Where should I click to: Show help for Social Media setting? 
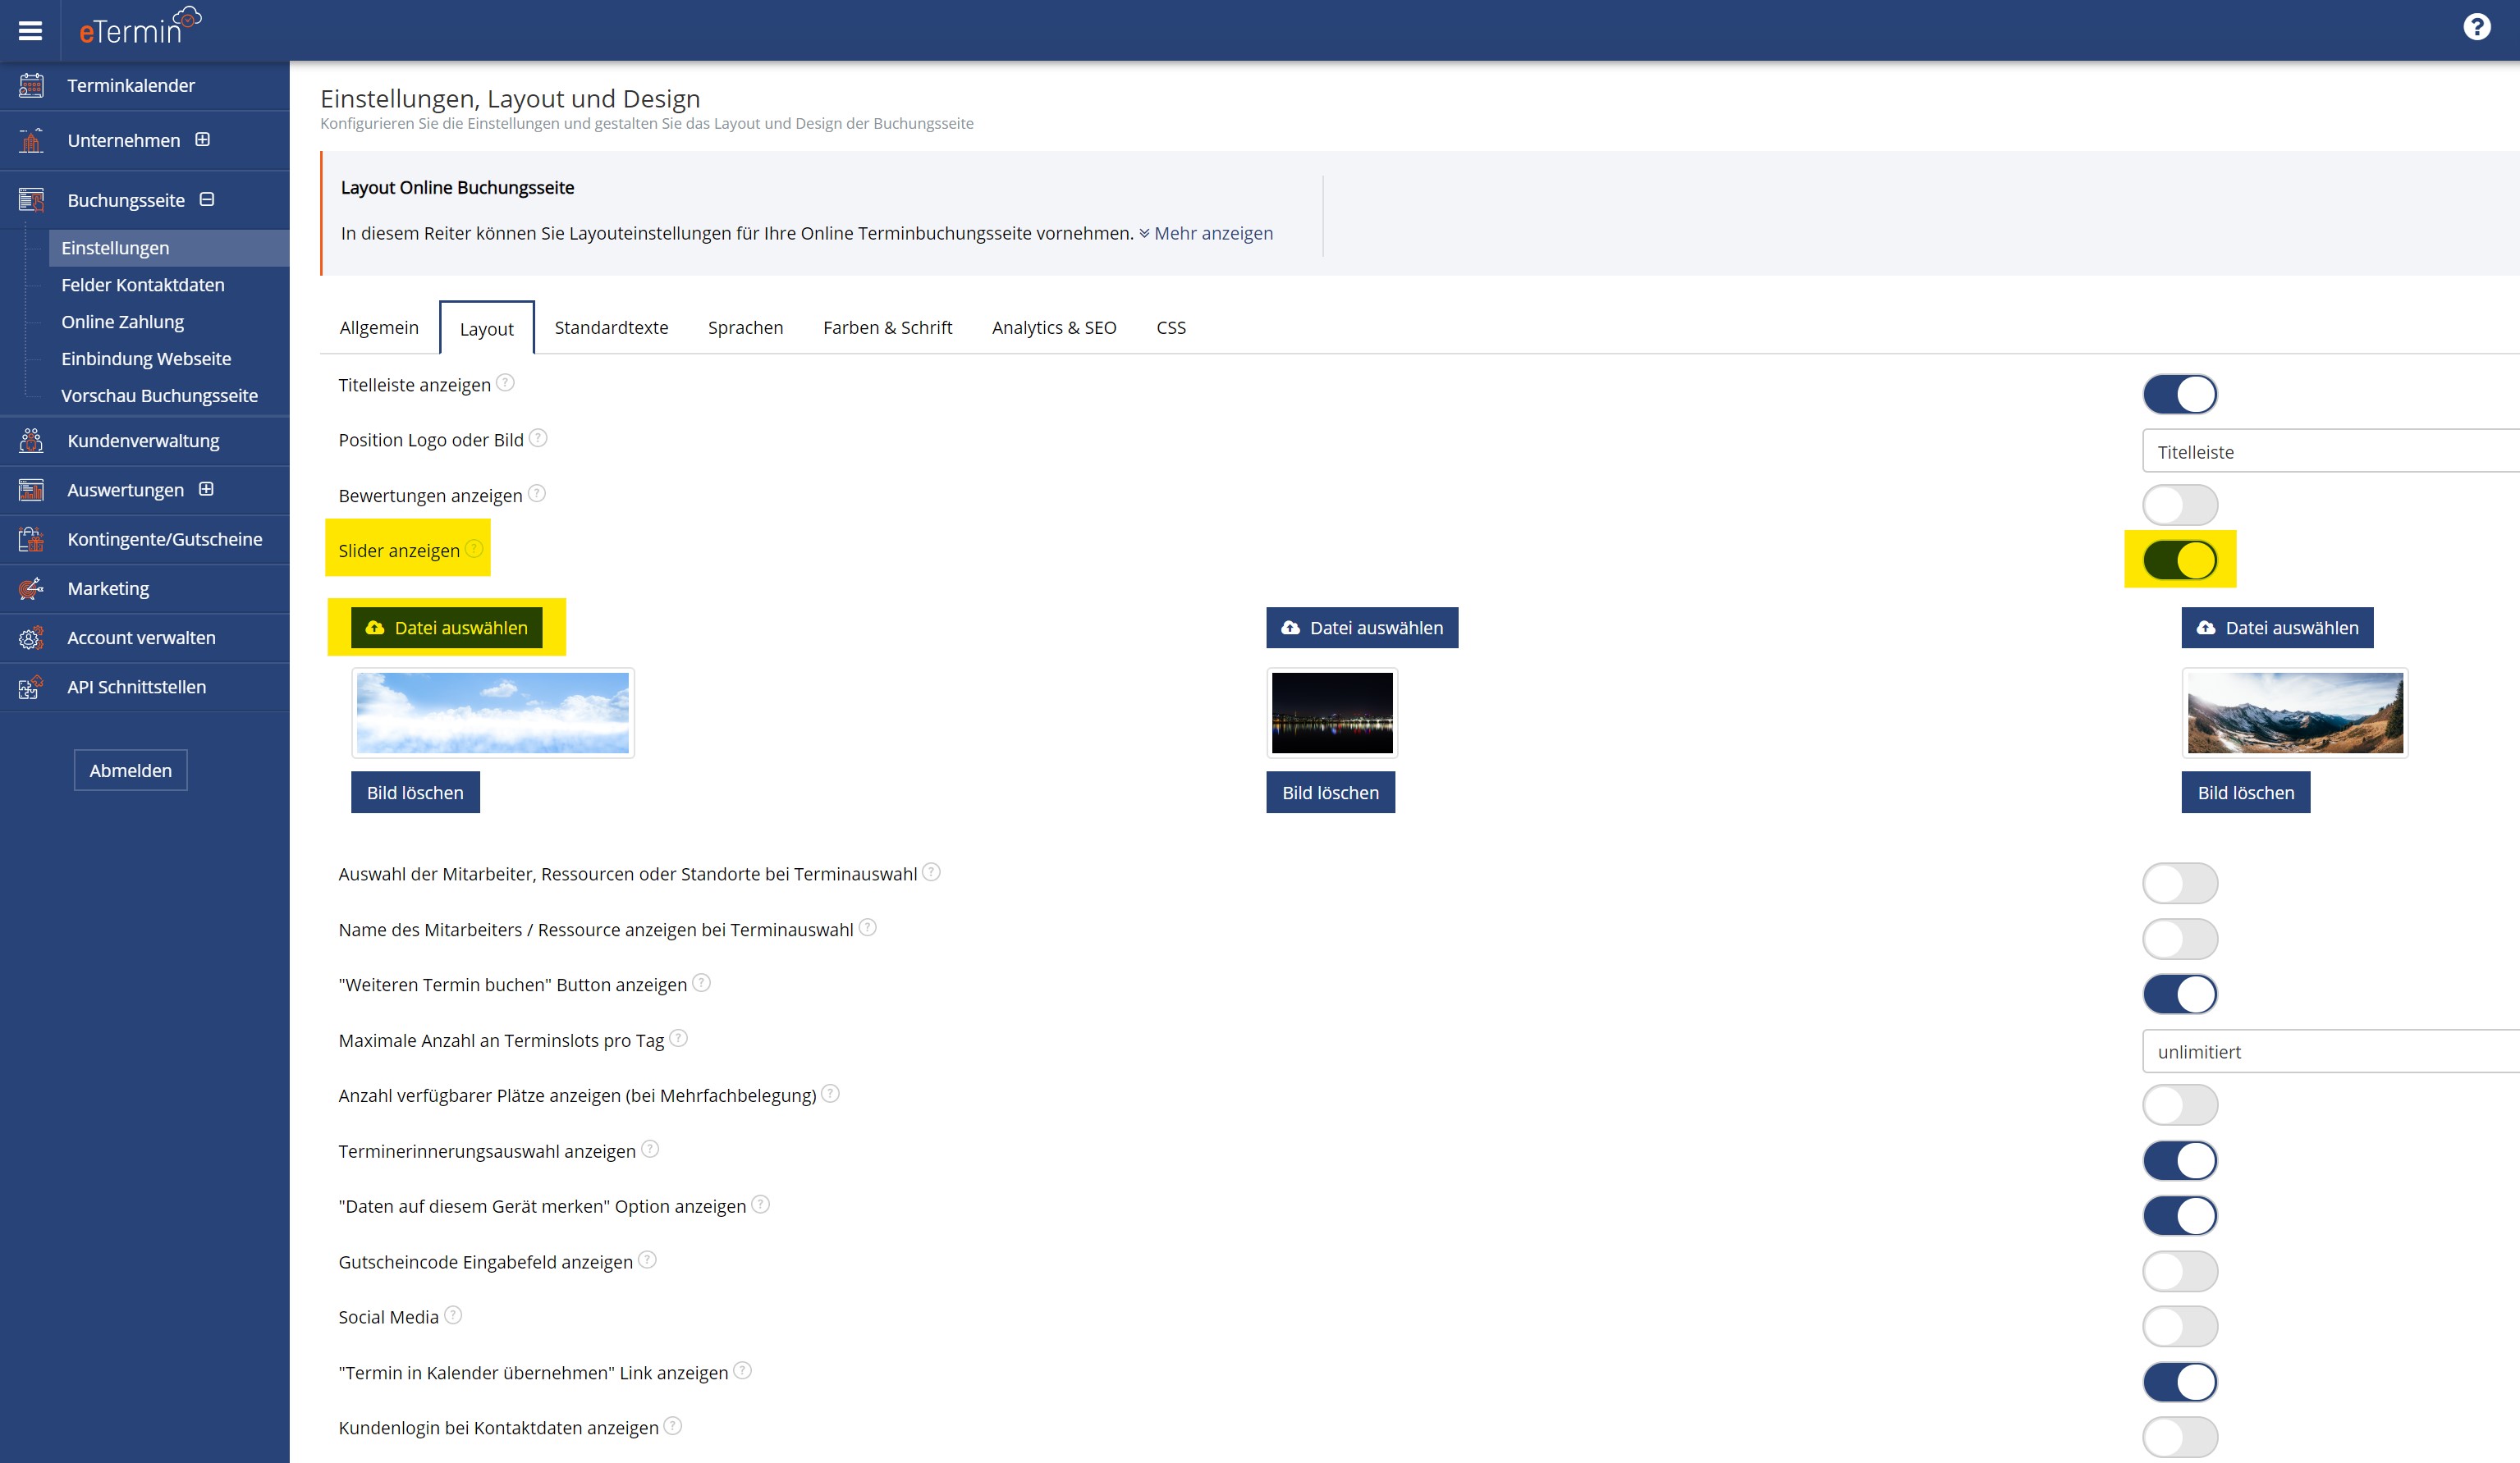(x=453, y=1315)
